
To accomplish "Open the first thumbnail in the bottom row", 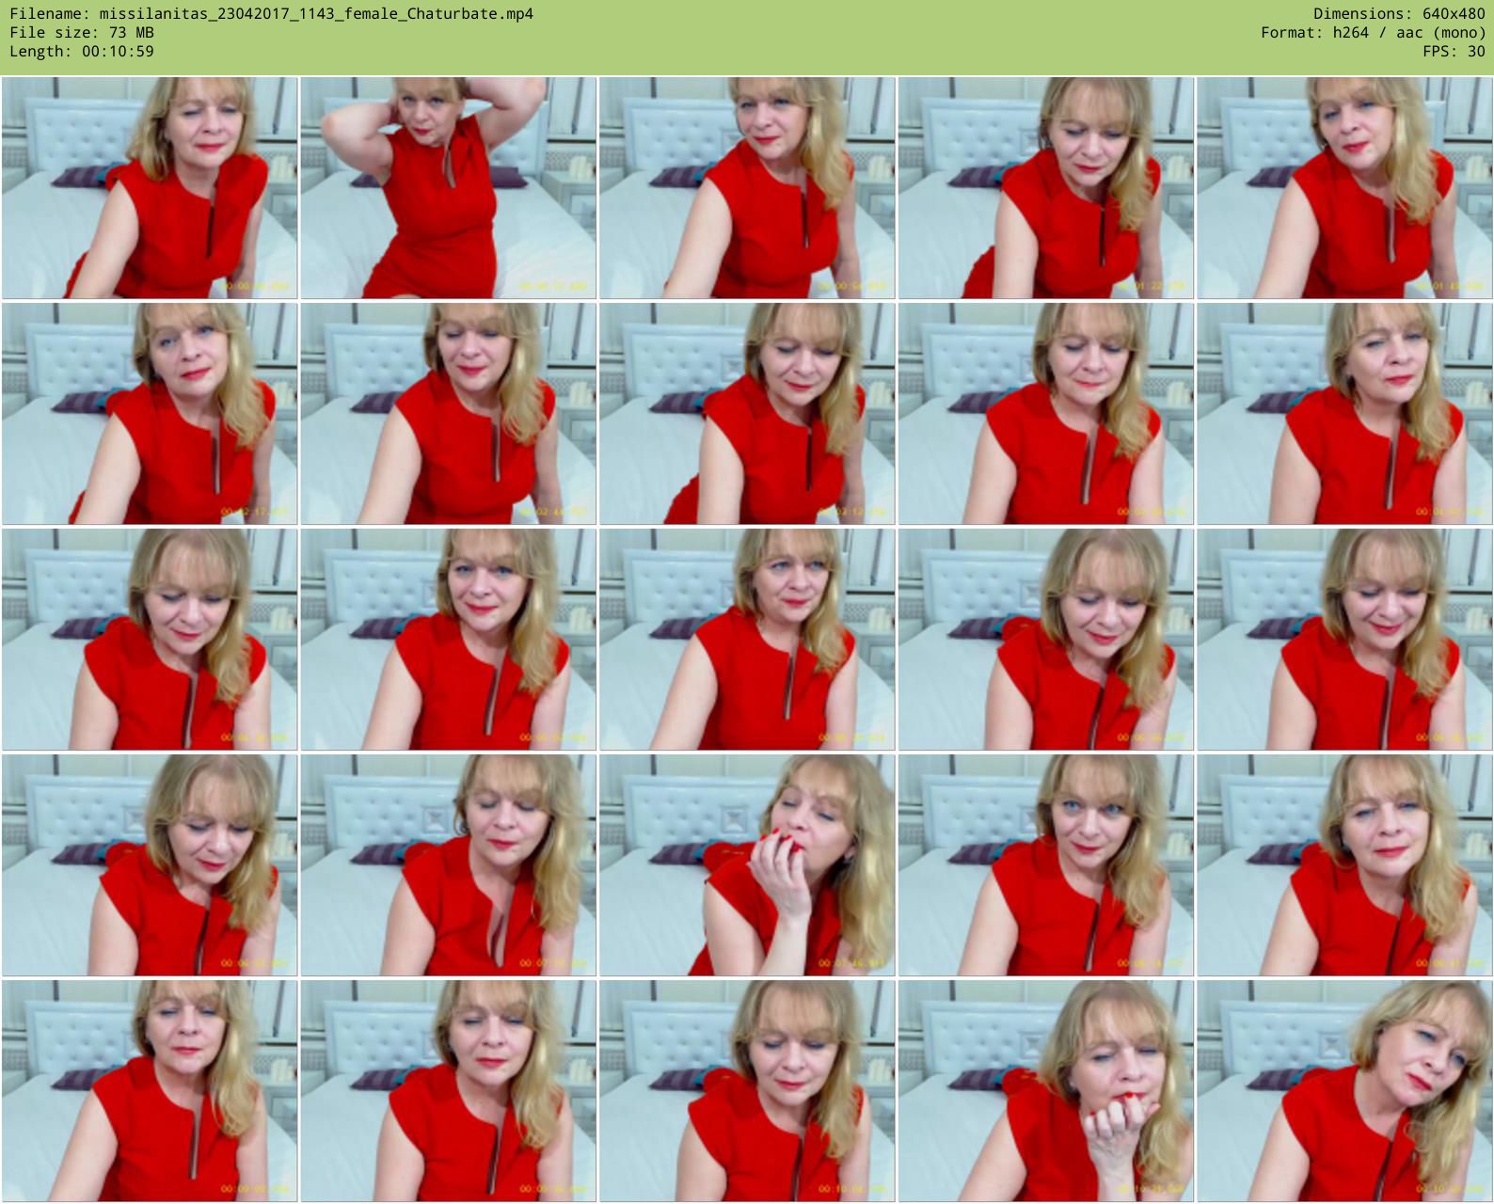I will pos(150,1091).
